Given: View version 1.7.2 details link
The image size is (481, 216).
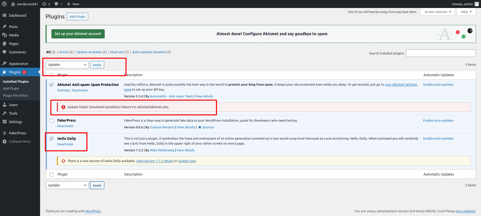Looking at the screenshot, I should (155, 161).
